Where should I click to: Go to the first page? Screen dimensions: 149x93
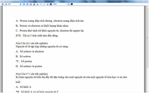click(x=3, y=4)
